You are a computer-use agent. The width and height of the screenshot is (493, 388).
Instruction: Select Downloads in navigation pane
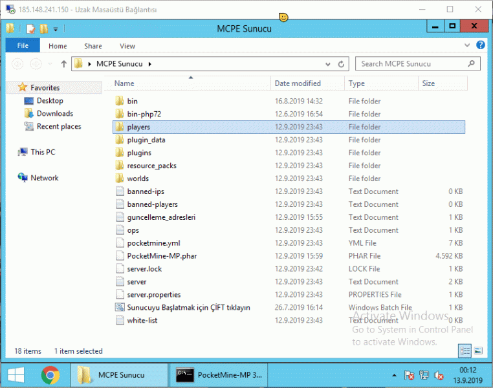click(x=55, y=113)
